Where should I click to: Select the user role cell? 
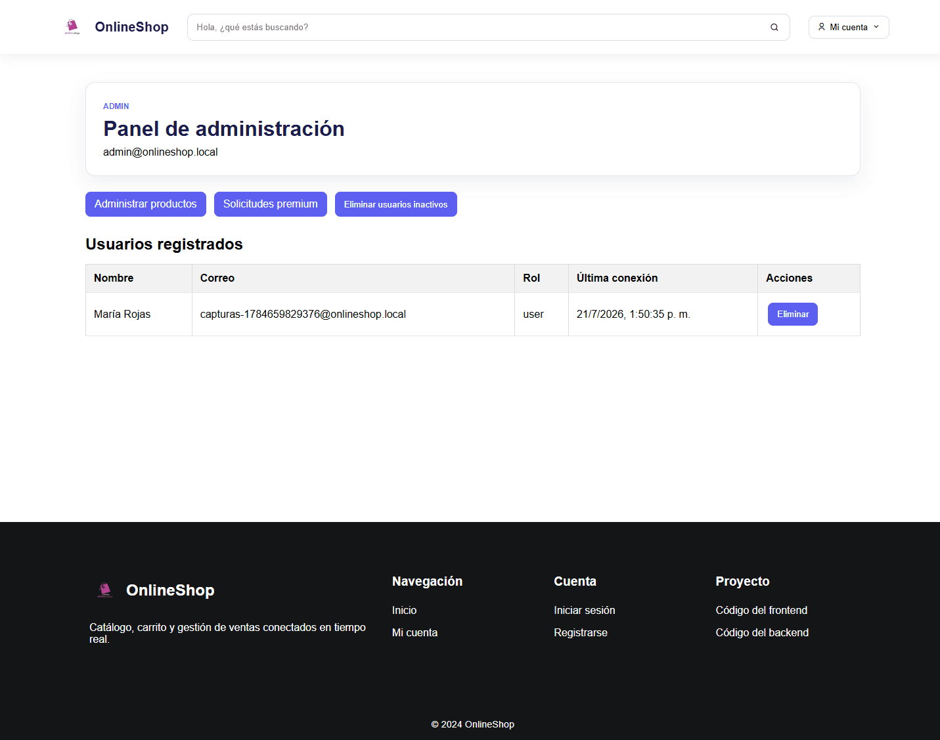542,315
